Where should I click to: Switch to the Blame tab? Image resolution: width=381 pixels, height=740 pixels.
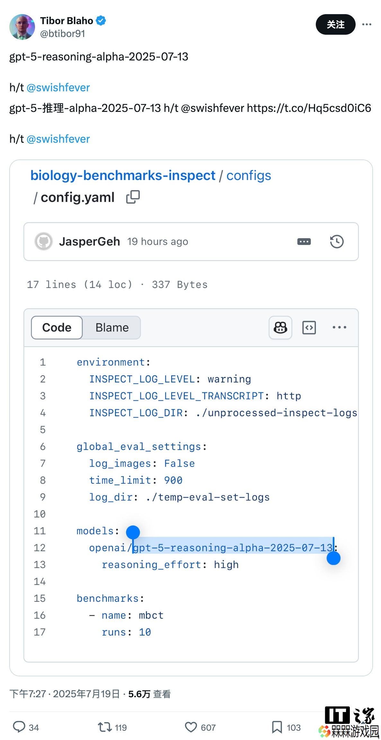pyautogui.click(x=112, y=328)
